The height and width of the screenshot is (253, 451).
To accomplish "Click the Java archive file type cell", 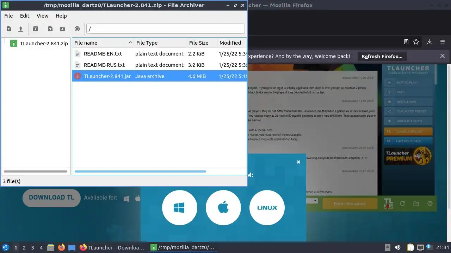I will [x=150, y=76].
